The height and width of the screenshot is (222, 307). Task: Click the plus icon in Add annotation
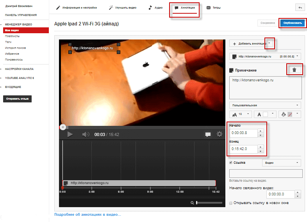coord(234,44)
